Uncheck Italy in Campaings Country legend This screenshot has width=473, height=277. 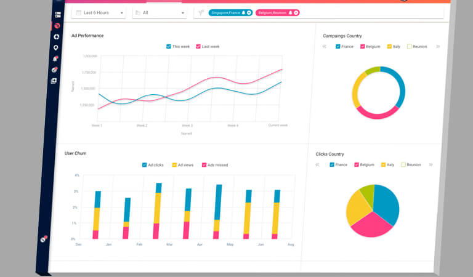389,46
